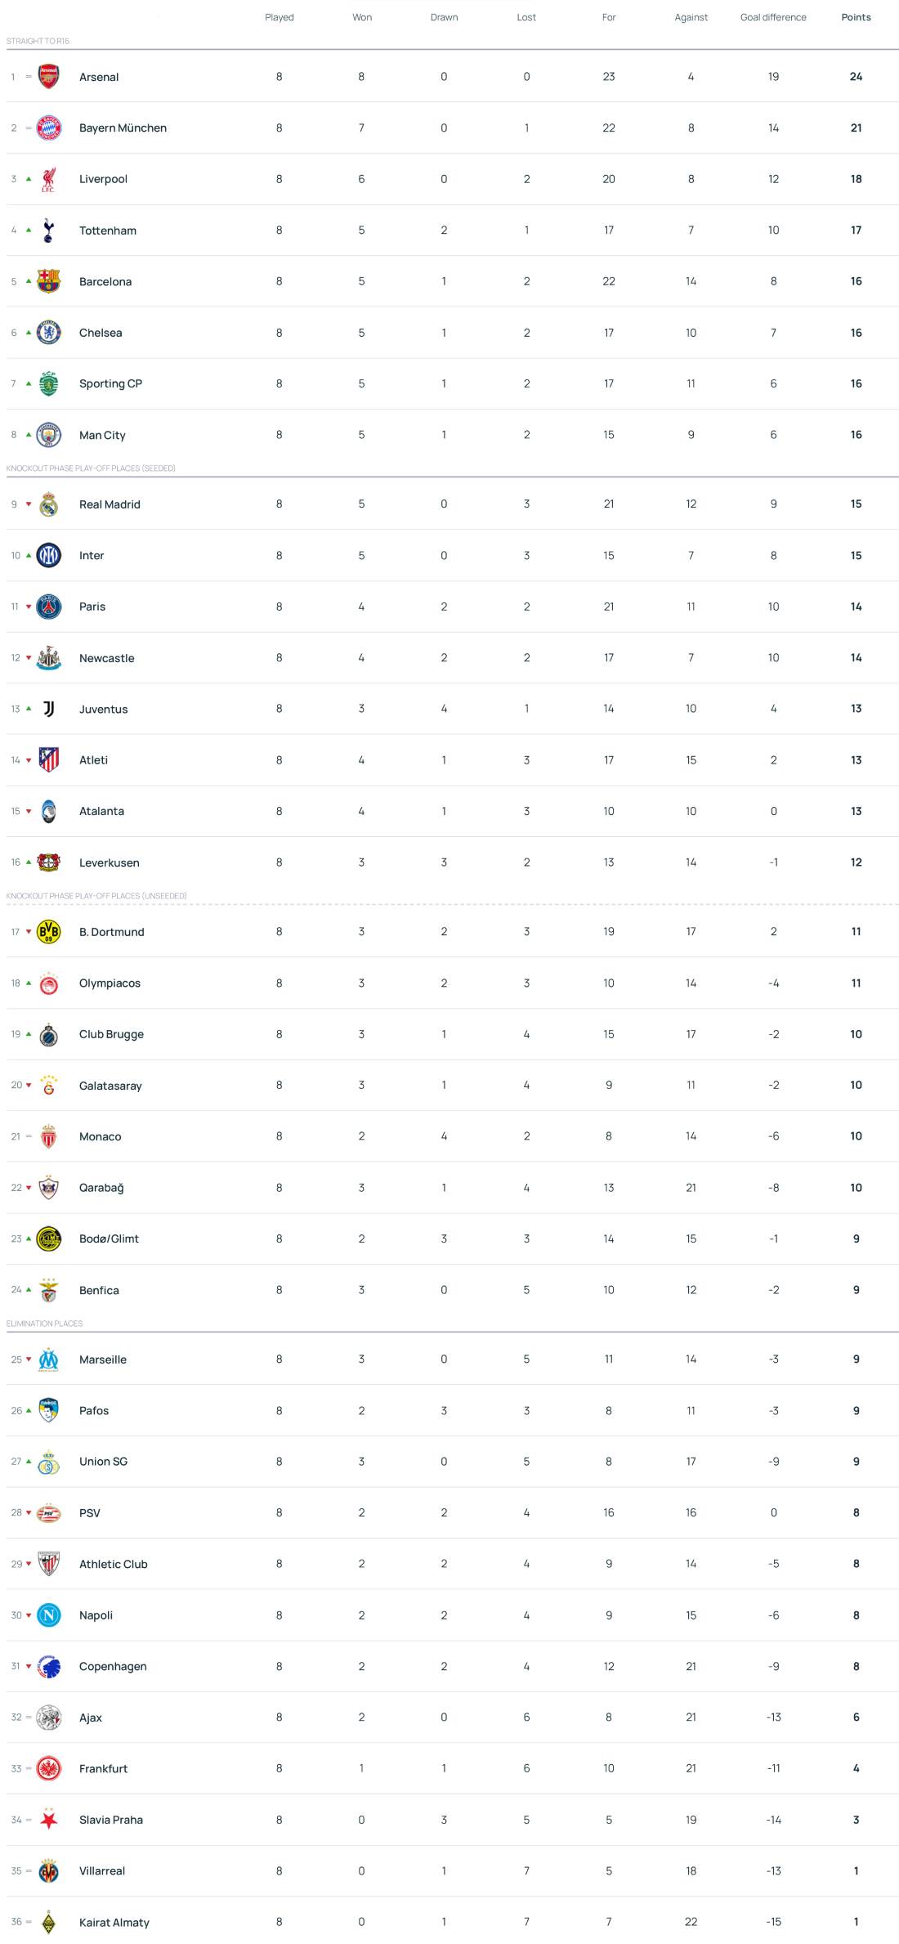
Task: Open the Liverpool team link
Action: pos(103,179)
